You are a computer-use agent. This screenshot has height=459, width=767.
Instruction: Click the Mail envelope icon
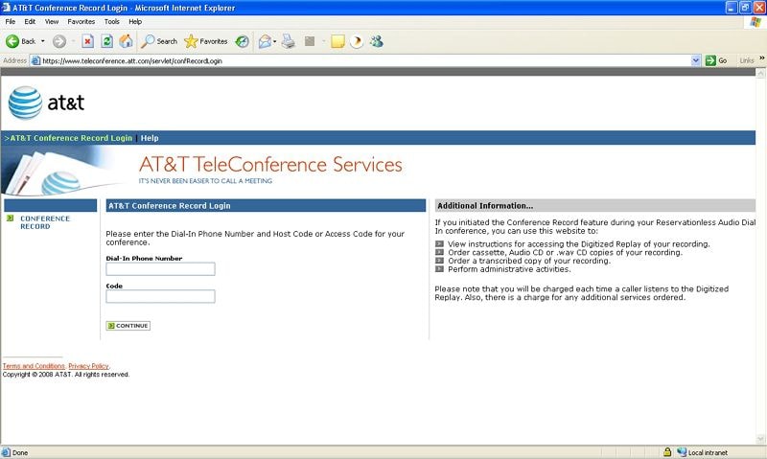click(265, 41)
